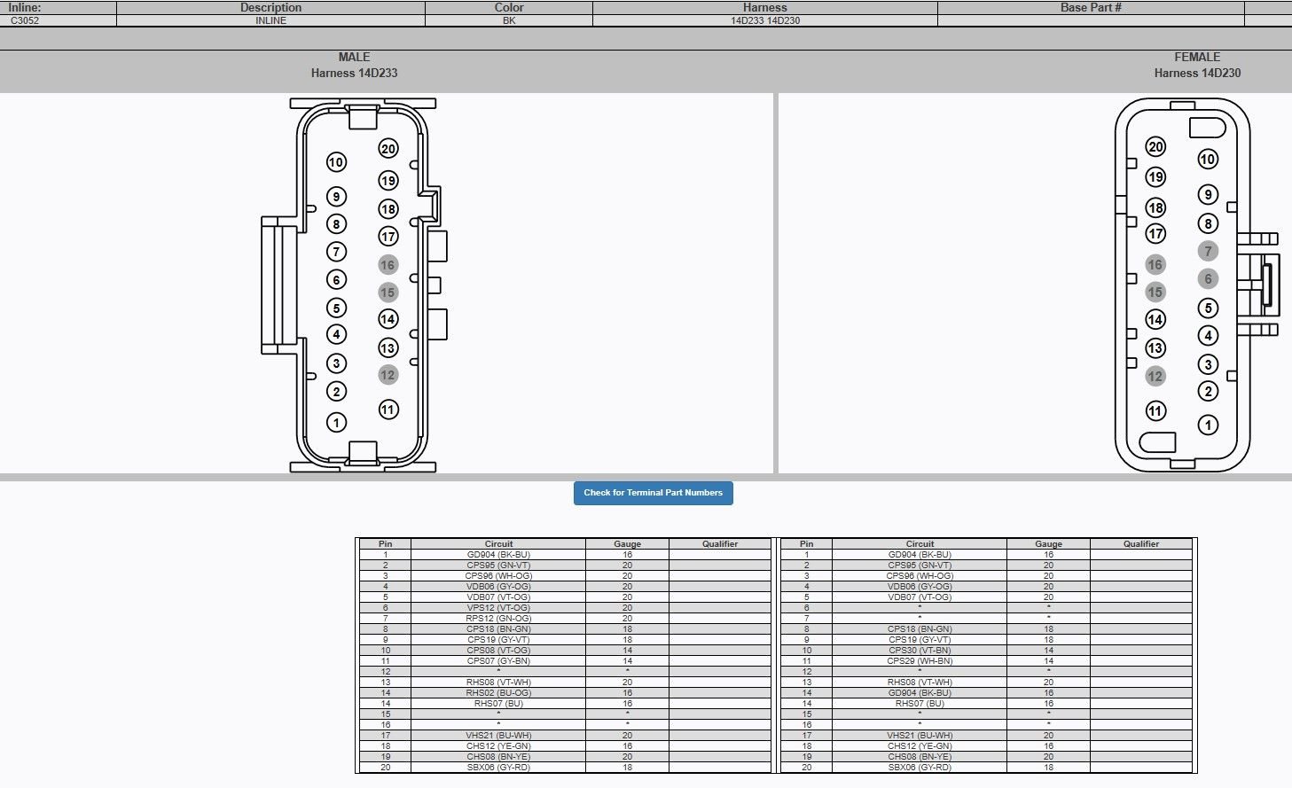Click the Harness column header
The height and width of the screenshot is (788, 1292).
tap(763, 7)
